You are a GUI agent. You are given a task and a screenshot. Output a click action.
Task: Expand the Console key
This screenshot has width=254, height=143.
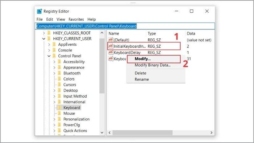[x=49, y=50]
